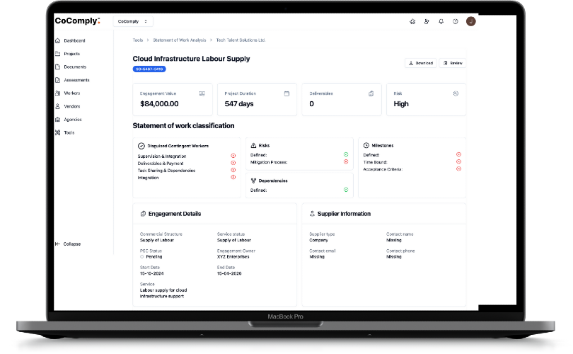
Task: Open Tools in the sidebar
Action: pos(65,133)
